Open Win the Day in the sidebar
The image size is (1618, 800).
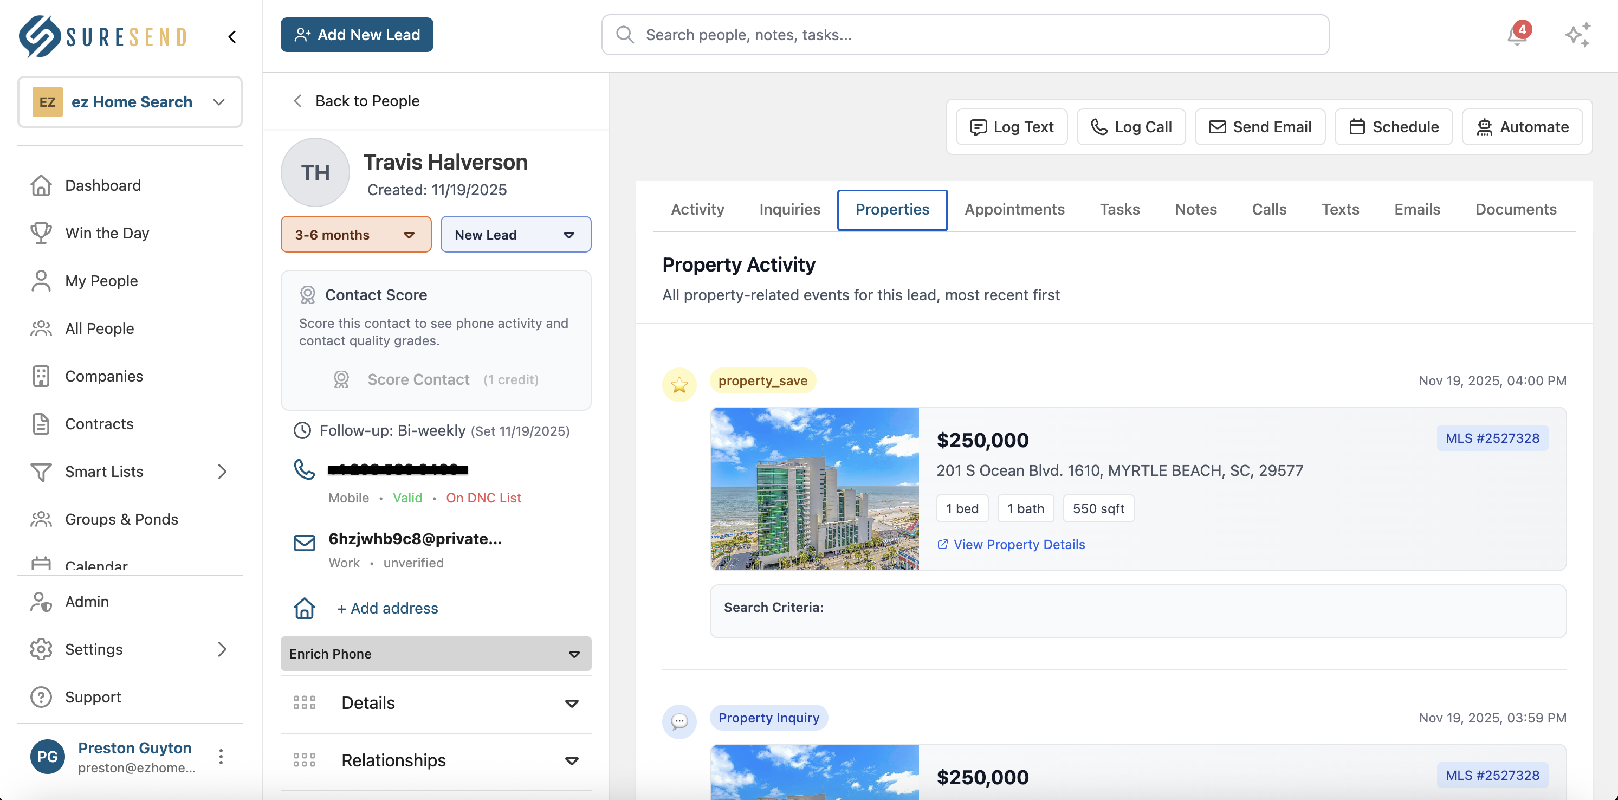(106, 233)
